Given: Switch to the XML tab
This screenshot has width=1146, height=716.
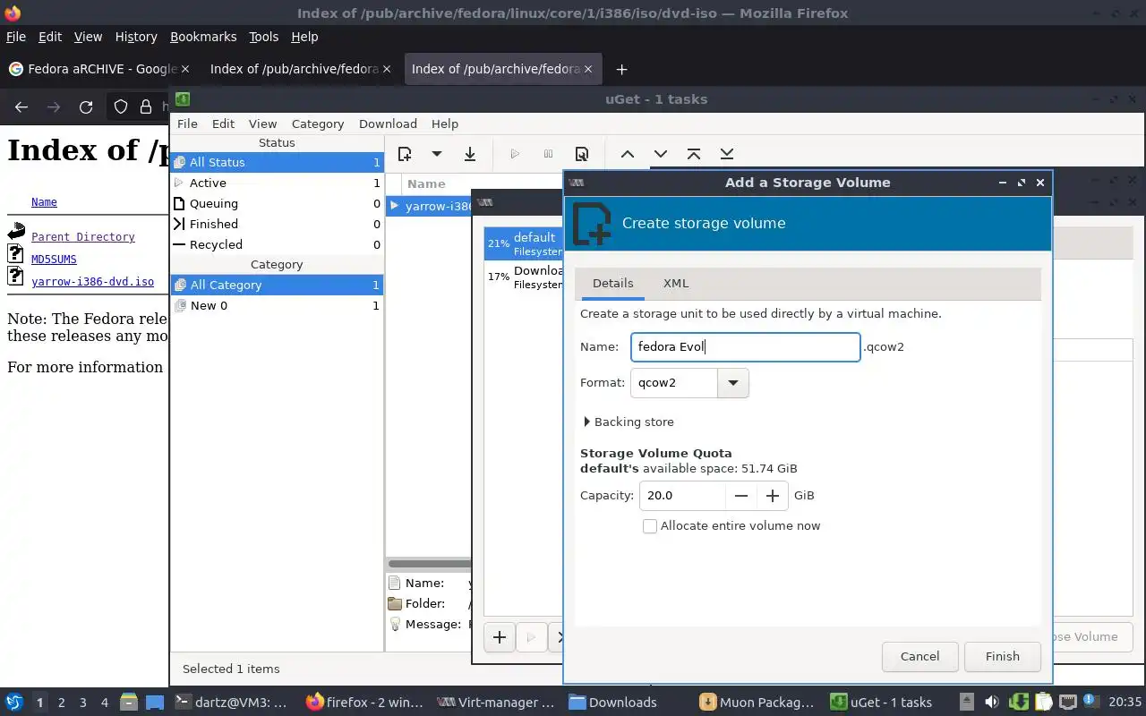Looking at the screenshot, I should (x=676, y=283).
